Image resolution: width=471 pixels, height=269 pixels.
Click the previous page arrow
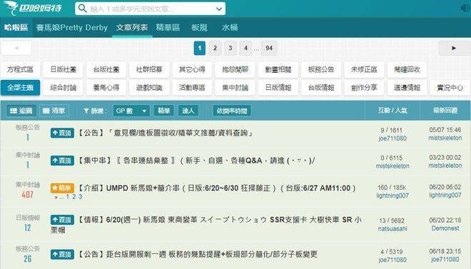point(16,48)
